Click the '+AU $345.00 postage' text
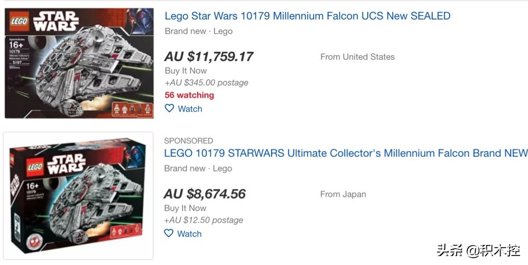The width and height of the screenshot is (528, 265). tap(206, 82)
